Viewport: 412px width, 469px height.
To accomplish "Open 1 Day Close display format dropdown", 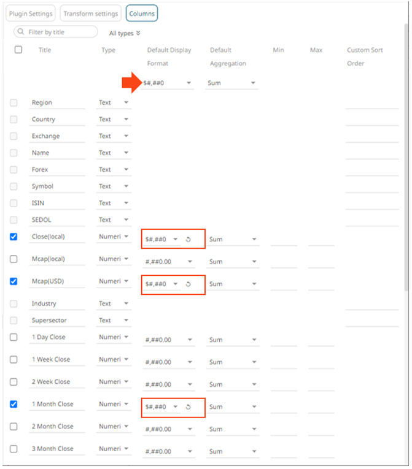I will (169, 340).
